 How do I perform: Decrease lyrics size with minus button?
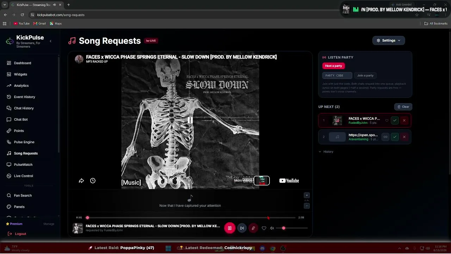[307, 206]
